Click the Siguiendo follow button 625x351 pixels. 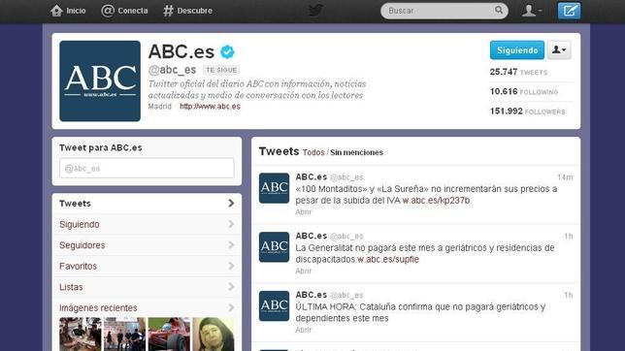517,50
